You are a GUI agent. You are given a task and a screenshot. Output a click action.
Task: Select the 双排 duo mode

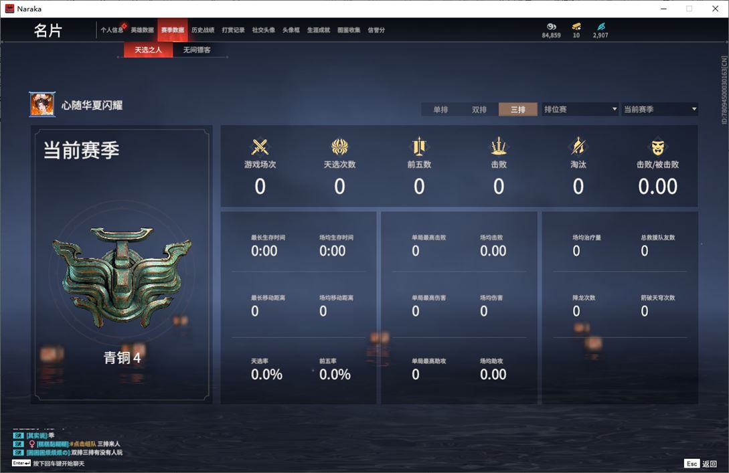coord(479,109)
